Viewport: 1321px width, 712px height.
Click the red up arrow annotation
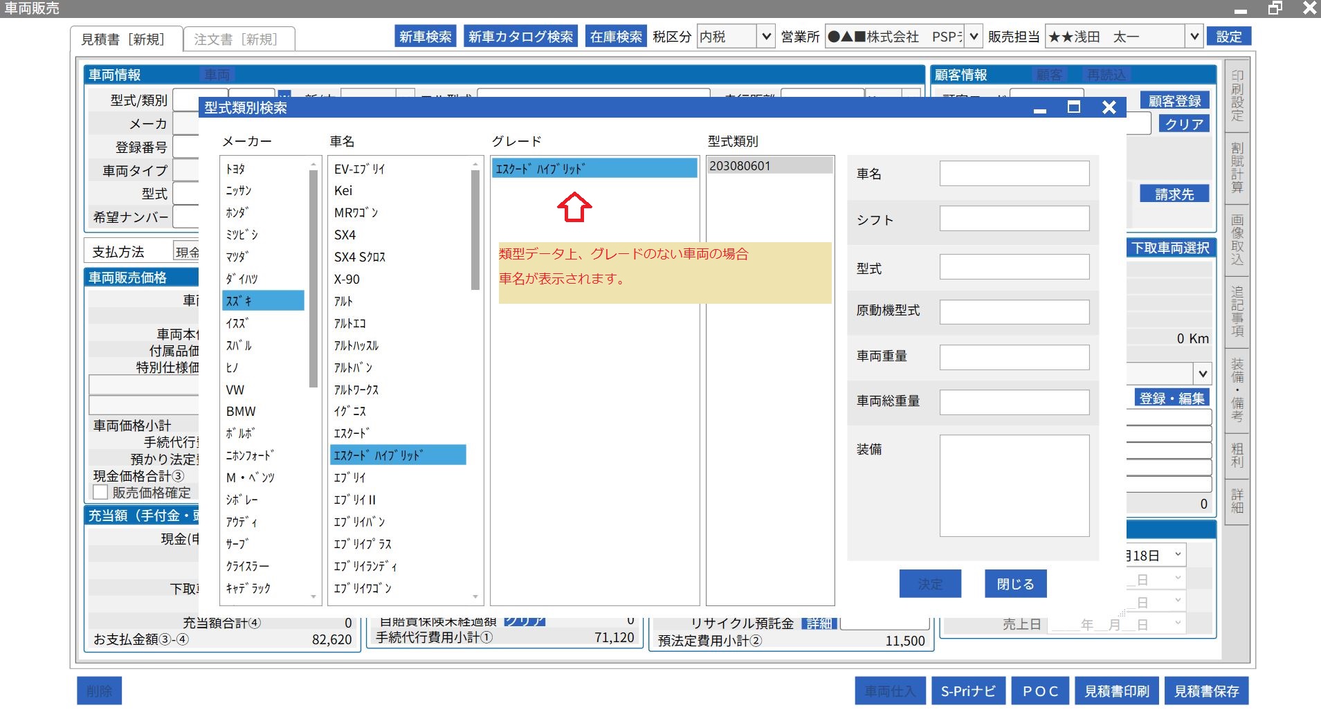tap(574, 207)
